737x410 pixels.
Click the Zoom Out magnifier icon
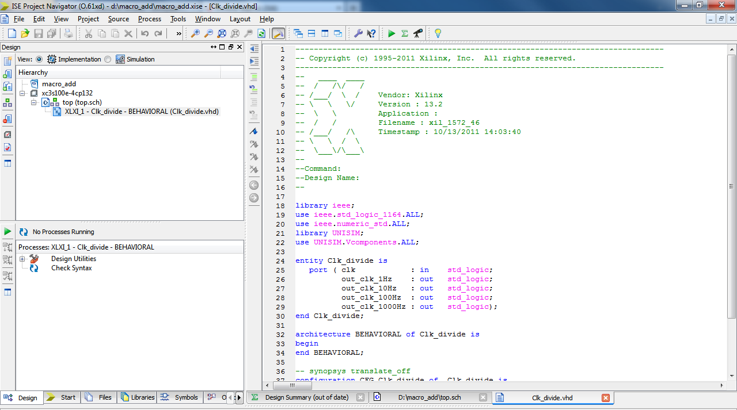208,33
